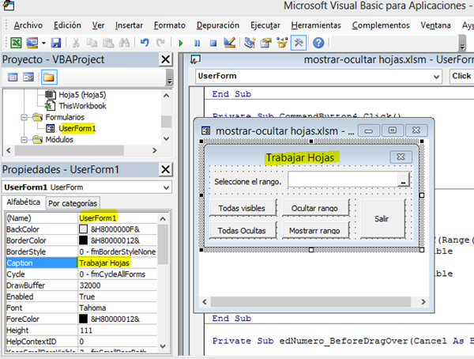Open the UserForm1 object dropdown in Properties
The image size is (474, 359).
(x=164, y=187)
